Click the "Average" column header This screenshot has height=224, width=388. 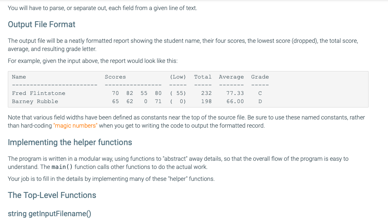click(x=231, y=77)
